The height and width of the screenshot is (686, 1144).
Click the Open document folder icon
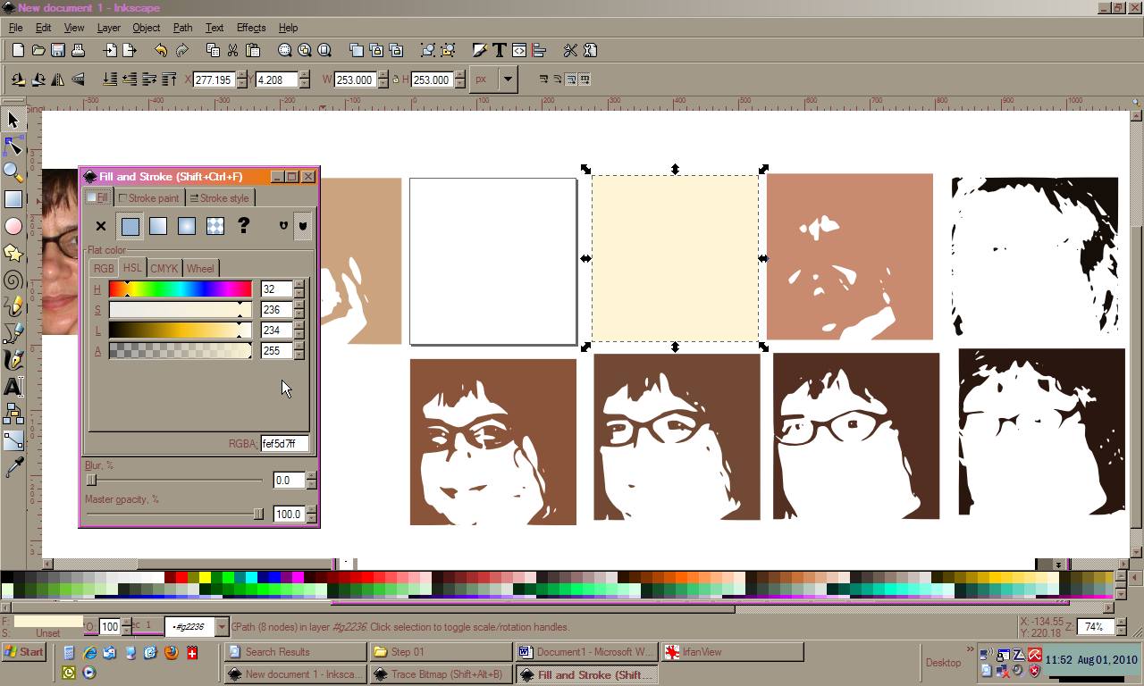(x=38, y=50)
